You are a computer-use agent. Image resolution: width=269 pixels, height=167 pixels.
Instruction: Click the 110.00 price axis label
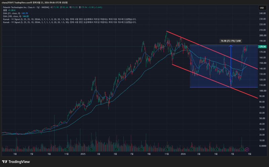[263, 85]
